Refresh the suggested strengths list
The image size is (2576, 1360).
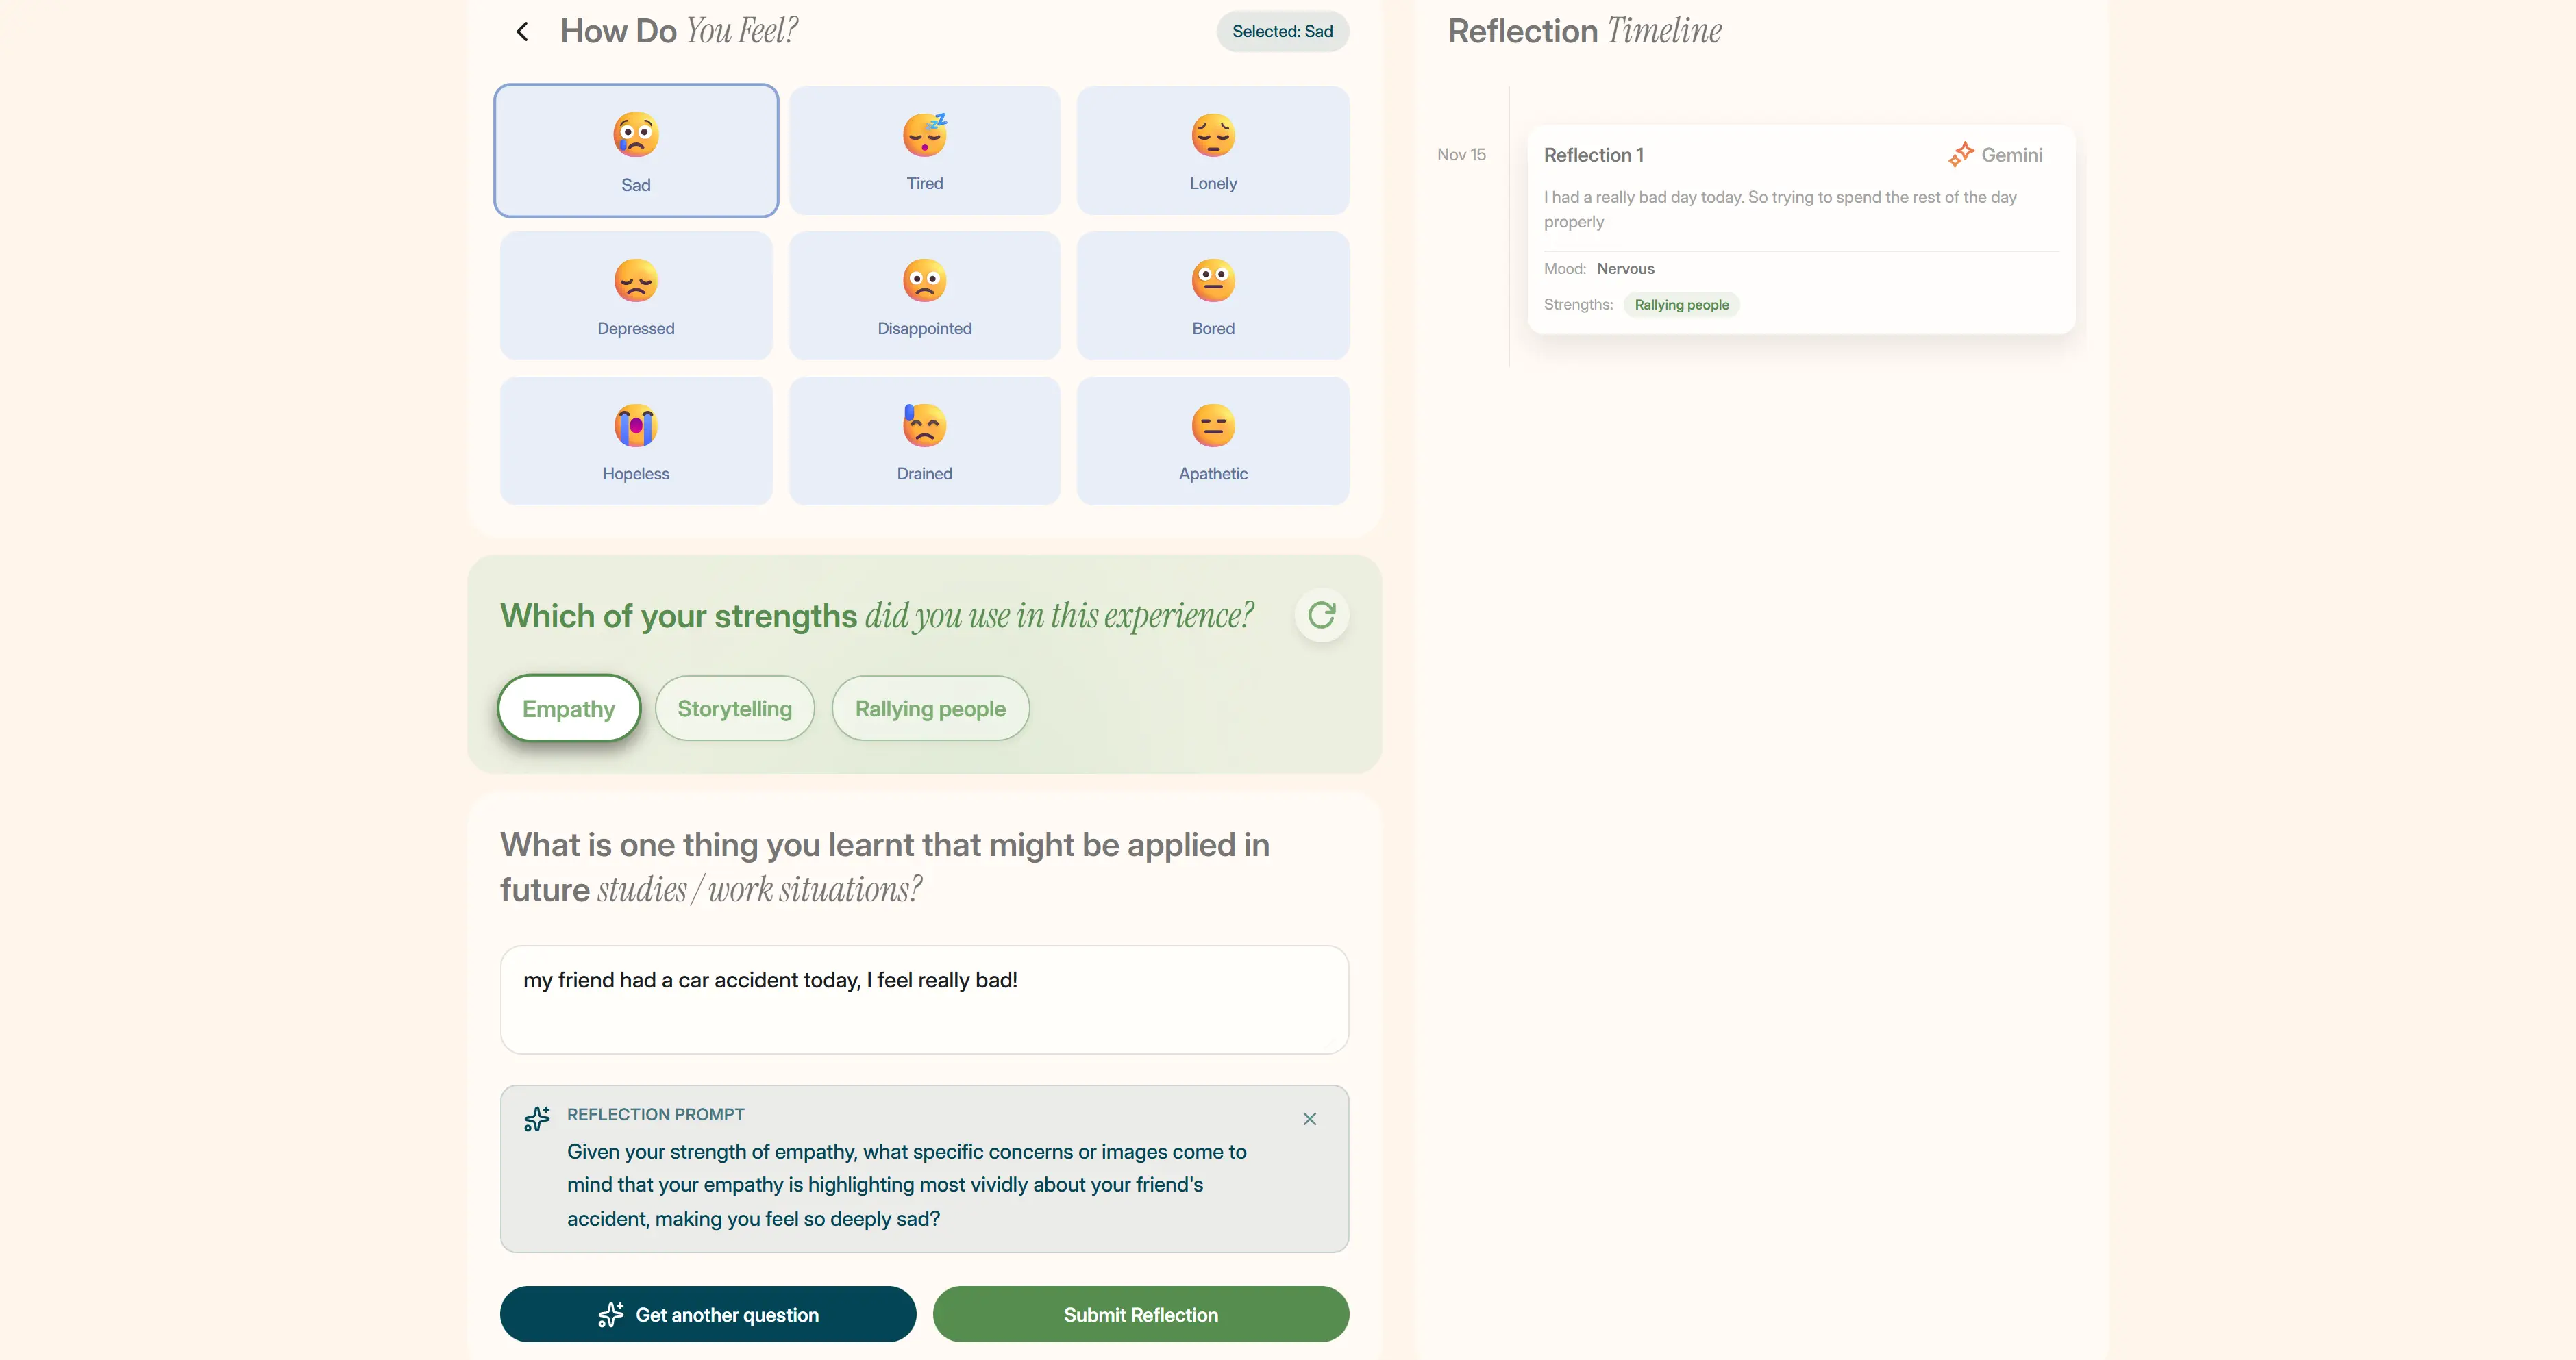click(1321, 614)
